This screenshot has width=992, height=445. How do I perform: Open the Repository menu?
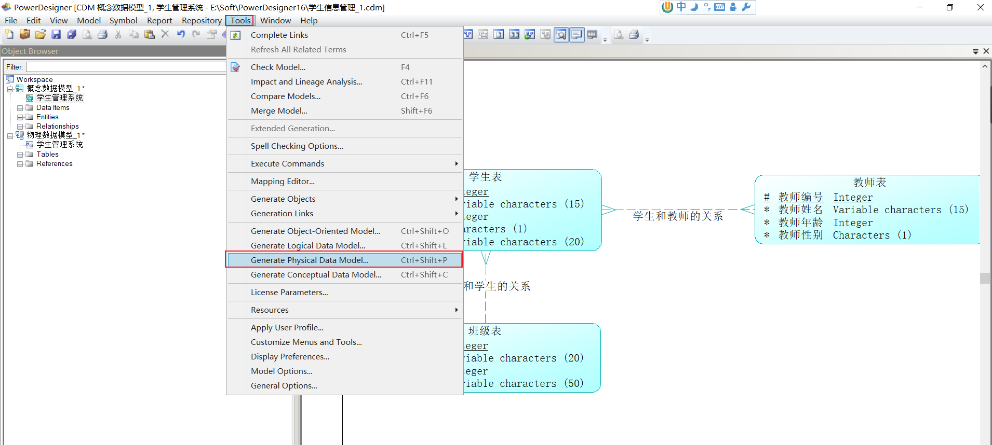click(202, 20)
